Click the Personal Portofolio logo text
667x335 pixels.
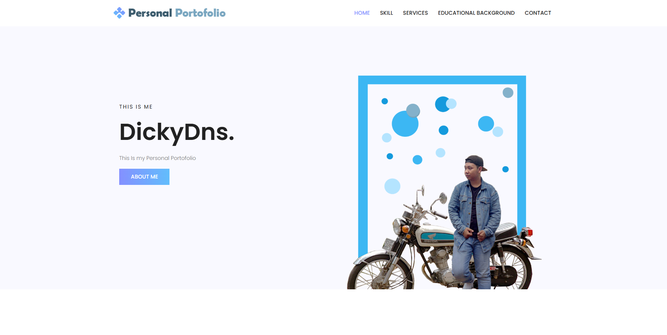(x=177, y=13)
